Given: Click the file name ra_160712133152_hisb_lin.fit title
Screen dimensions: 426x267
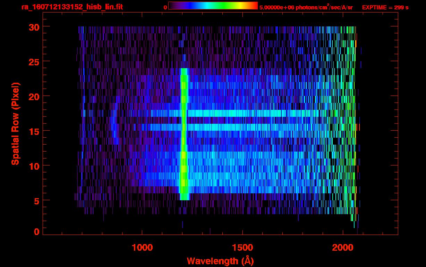Looking at the screenshot, I should pos(72,7).
